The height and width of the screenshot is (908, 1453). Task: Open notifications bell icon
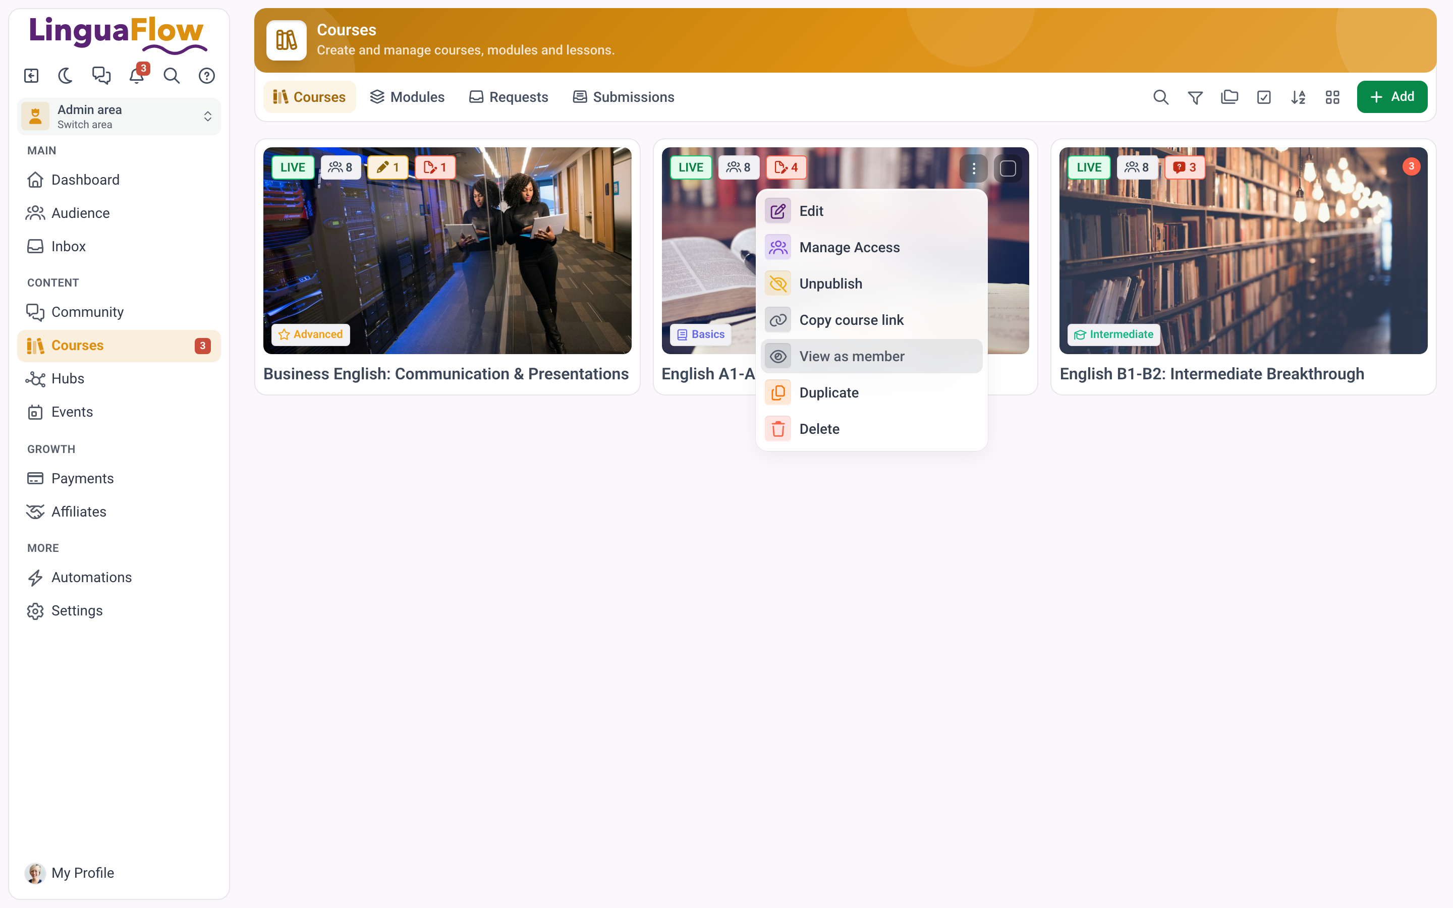click(x=137, y=76)
